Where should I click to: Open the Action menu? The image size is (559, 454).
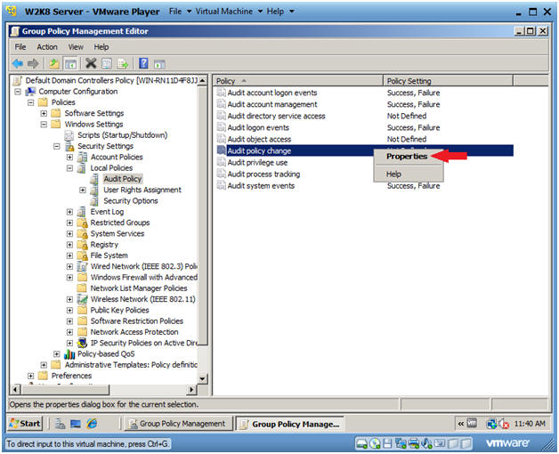(47, 47)
